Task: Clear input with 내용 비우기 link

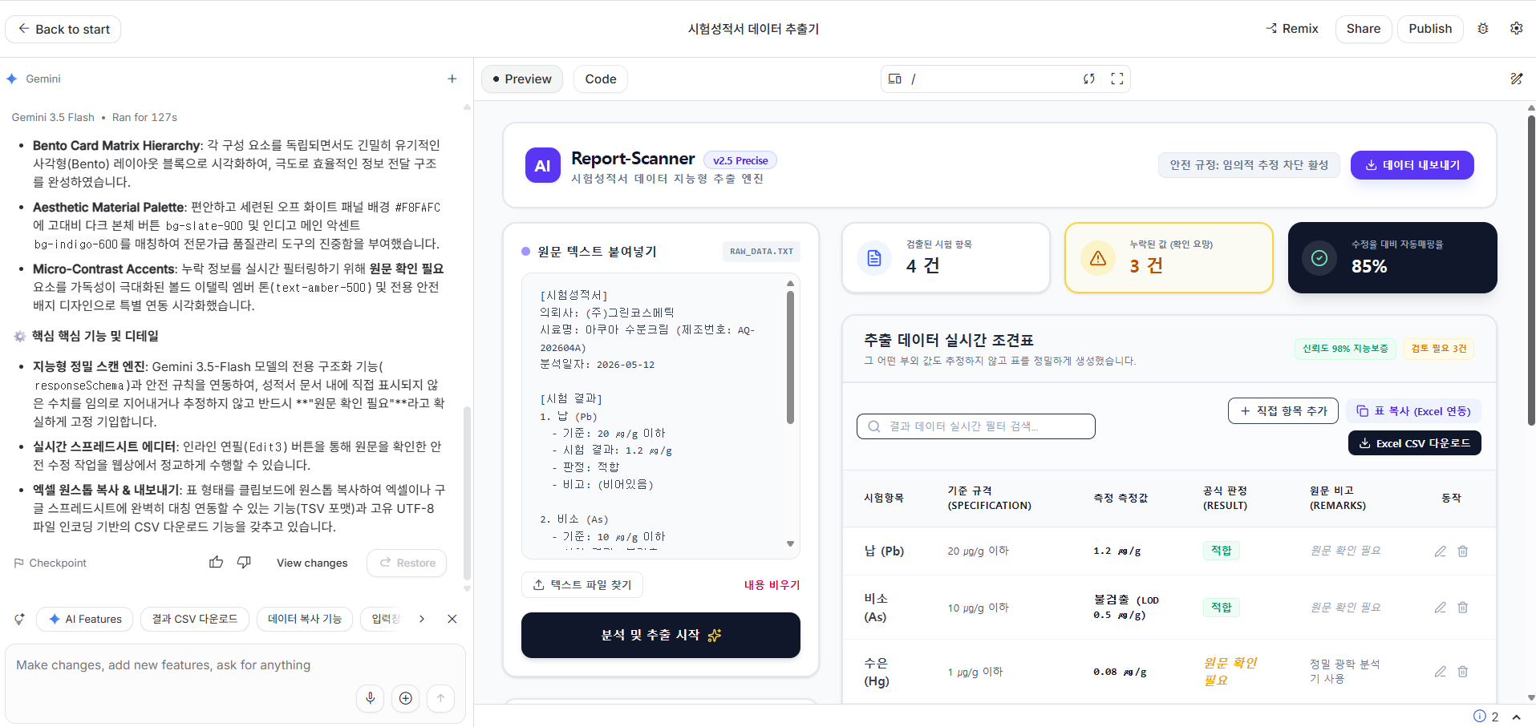Action: [772, 585]
